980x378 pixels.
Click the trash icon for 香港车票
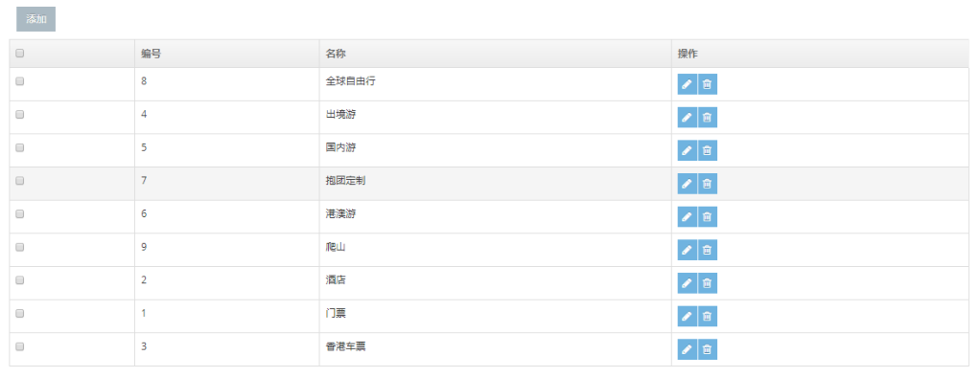(x=708, y=349)
